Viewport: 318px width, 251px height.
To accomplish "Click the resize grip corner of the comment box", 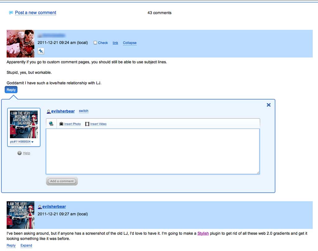I will point(258,173).
